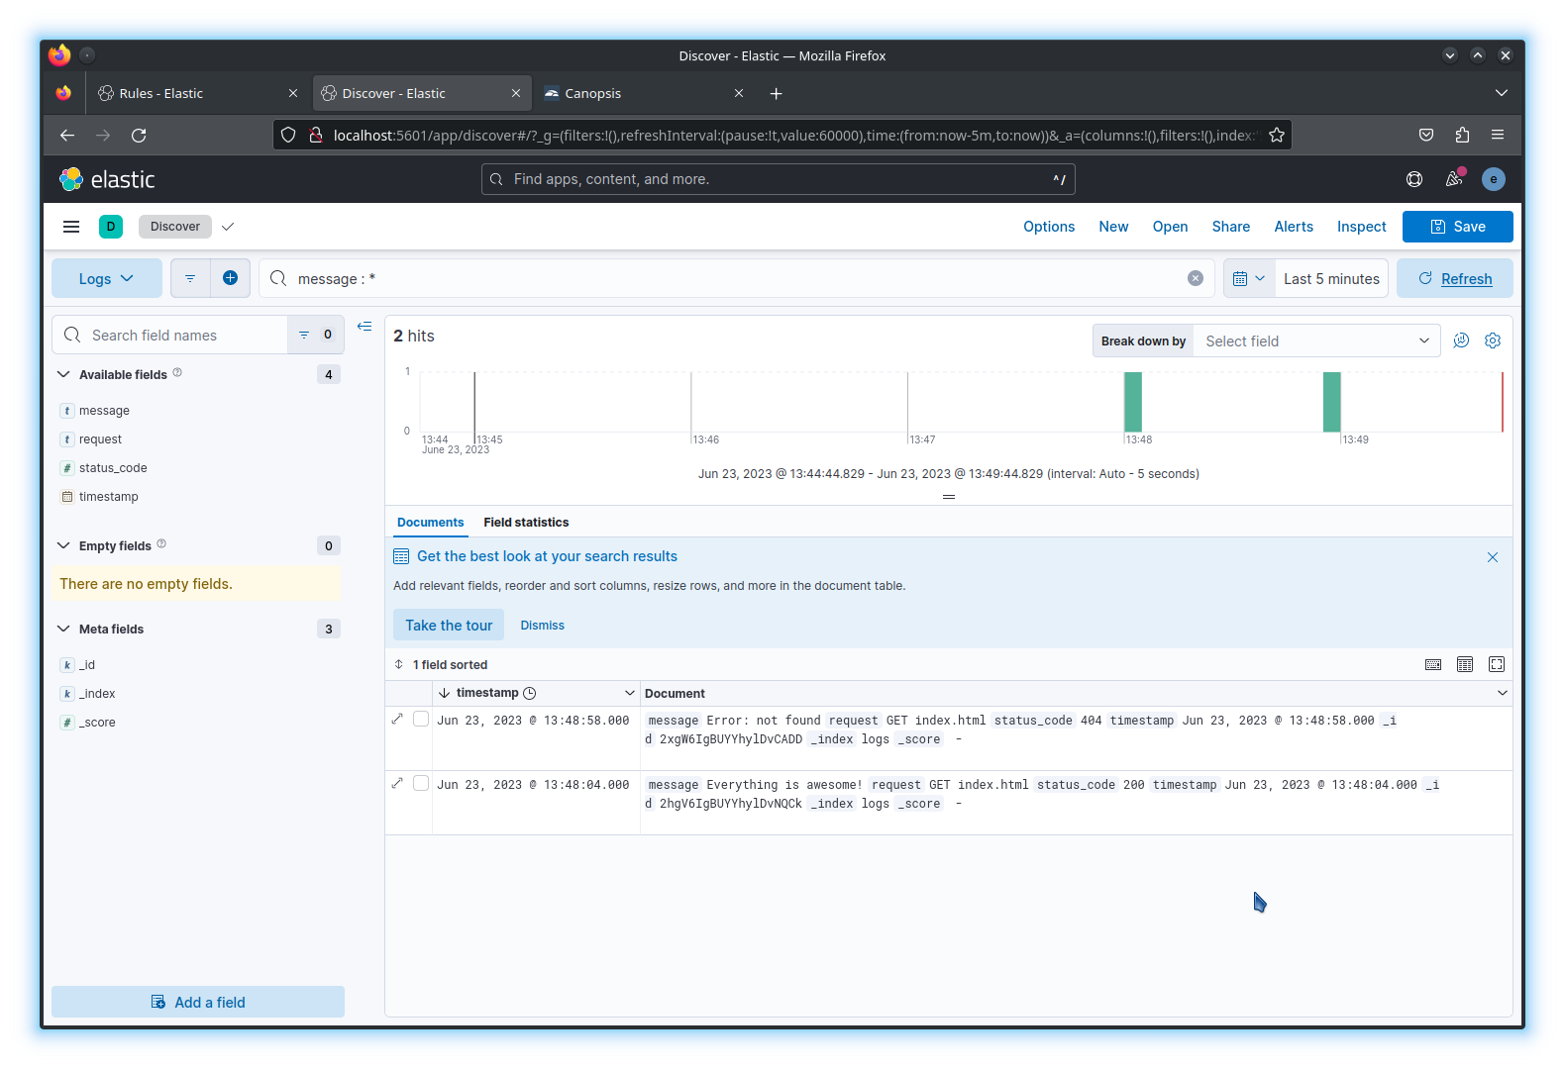Open the saved query filter menu icon
This screenshot has width=1565, height=1069.
click(190, 278)
